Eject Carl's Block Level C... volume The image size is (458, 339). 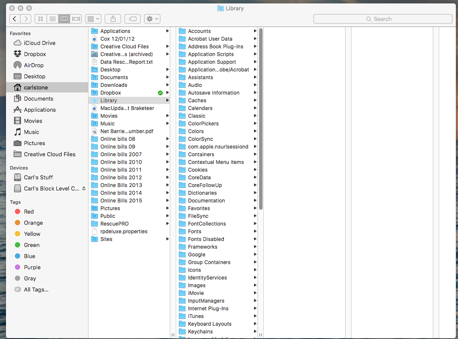pyautogui.click(x=84, y=188)
